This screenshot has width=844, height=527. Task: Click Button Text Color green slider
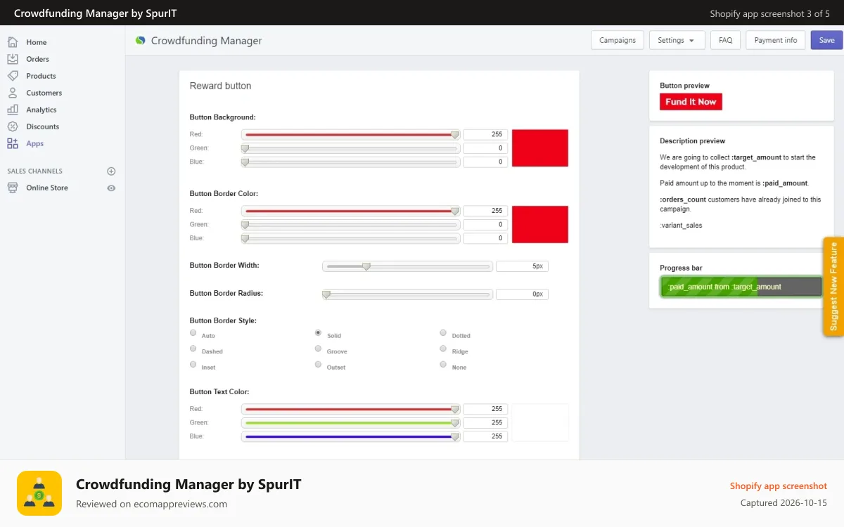[x=351, y=422]
